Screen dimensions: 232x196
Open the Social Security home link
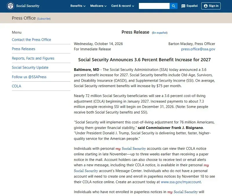[x=28, y=6]
